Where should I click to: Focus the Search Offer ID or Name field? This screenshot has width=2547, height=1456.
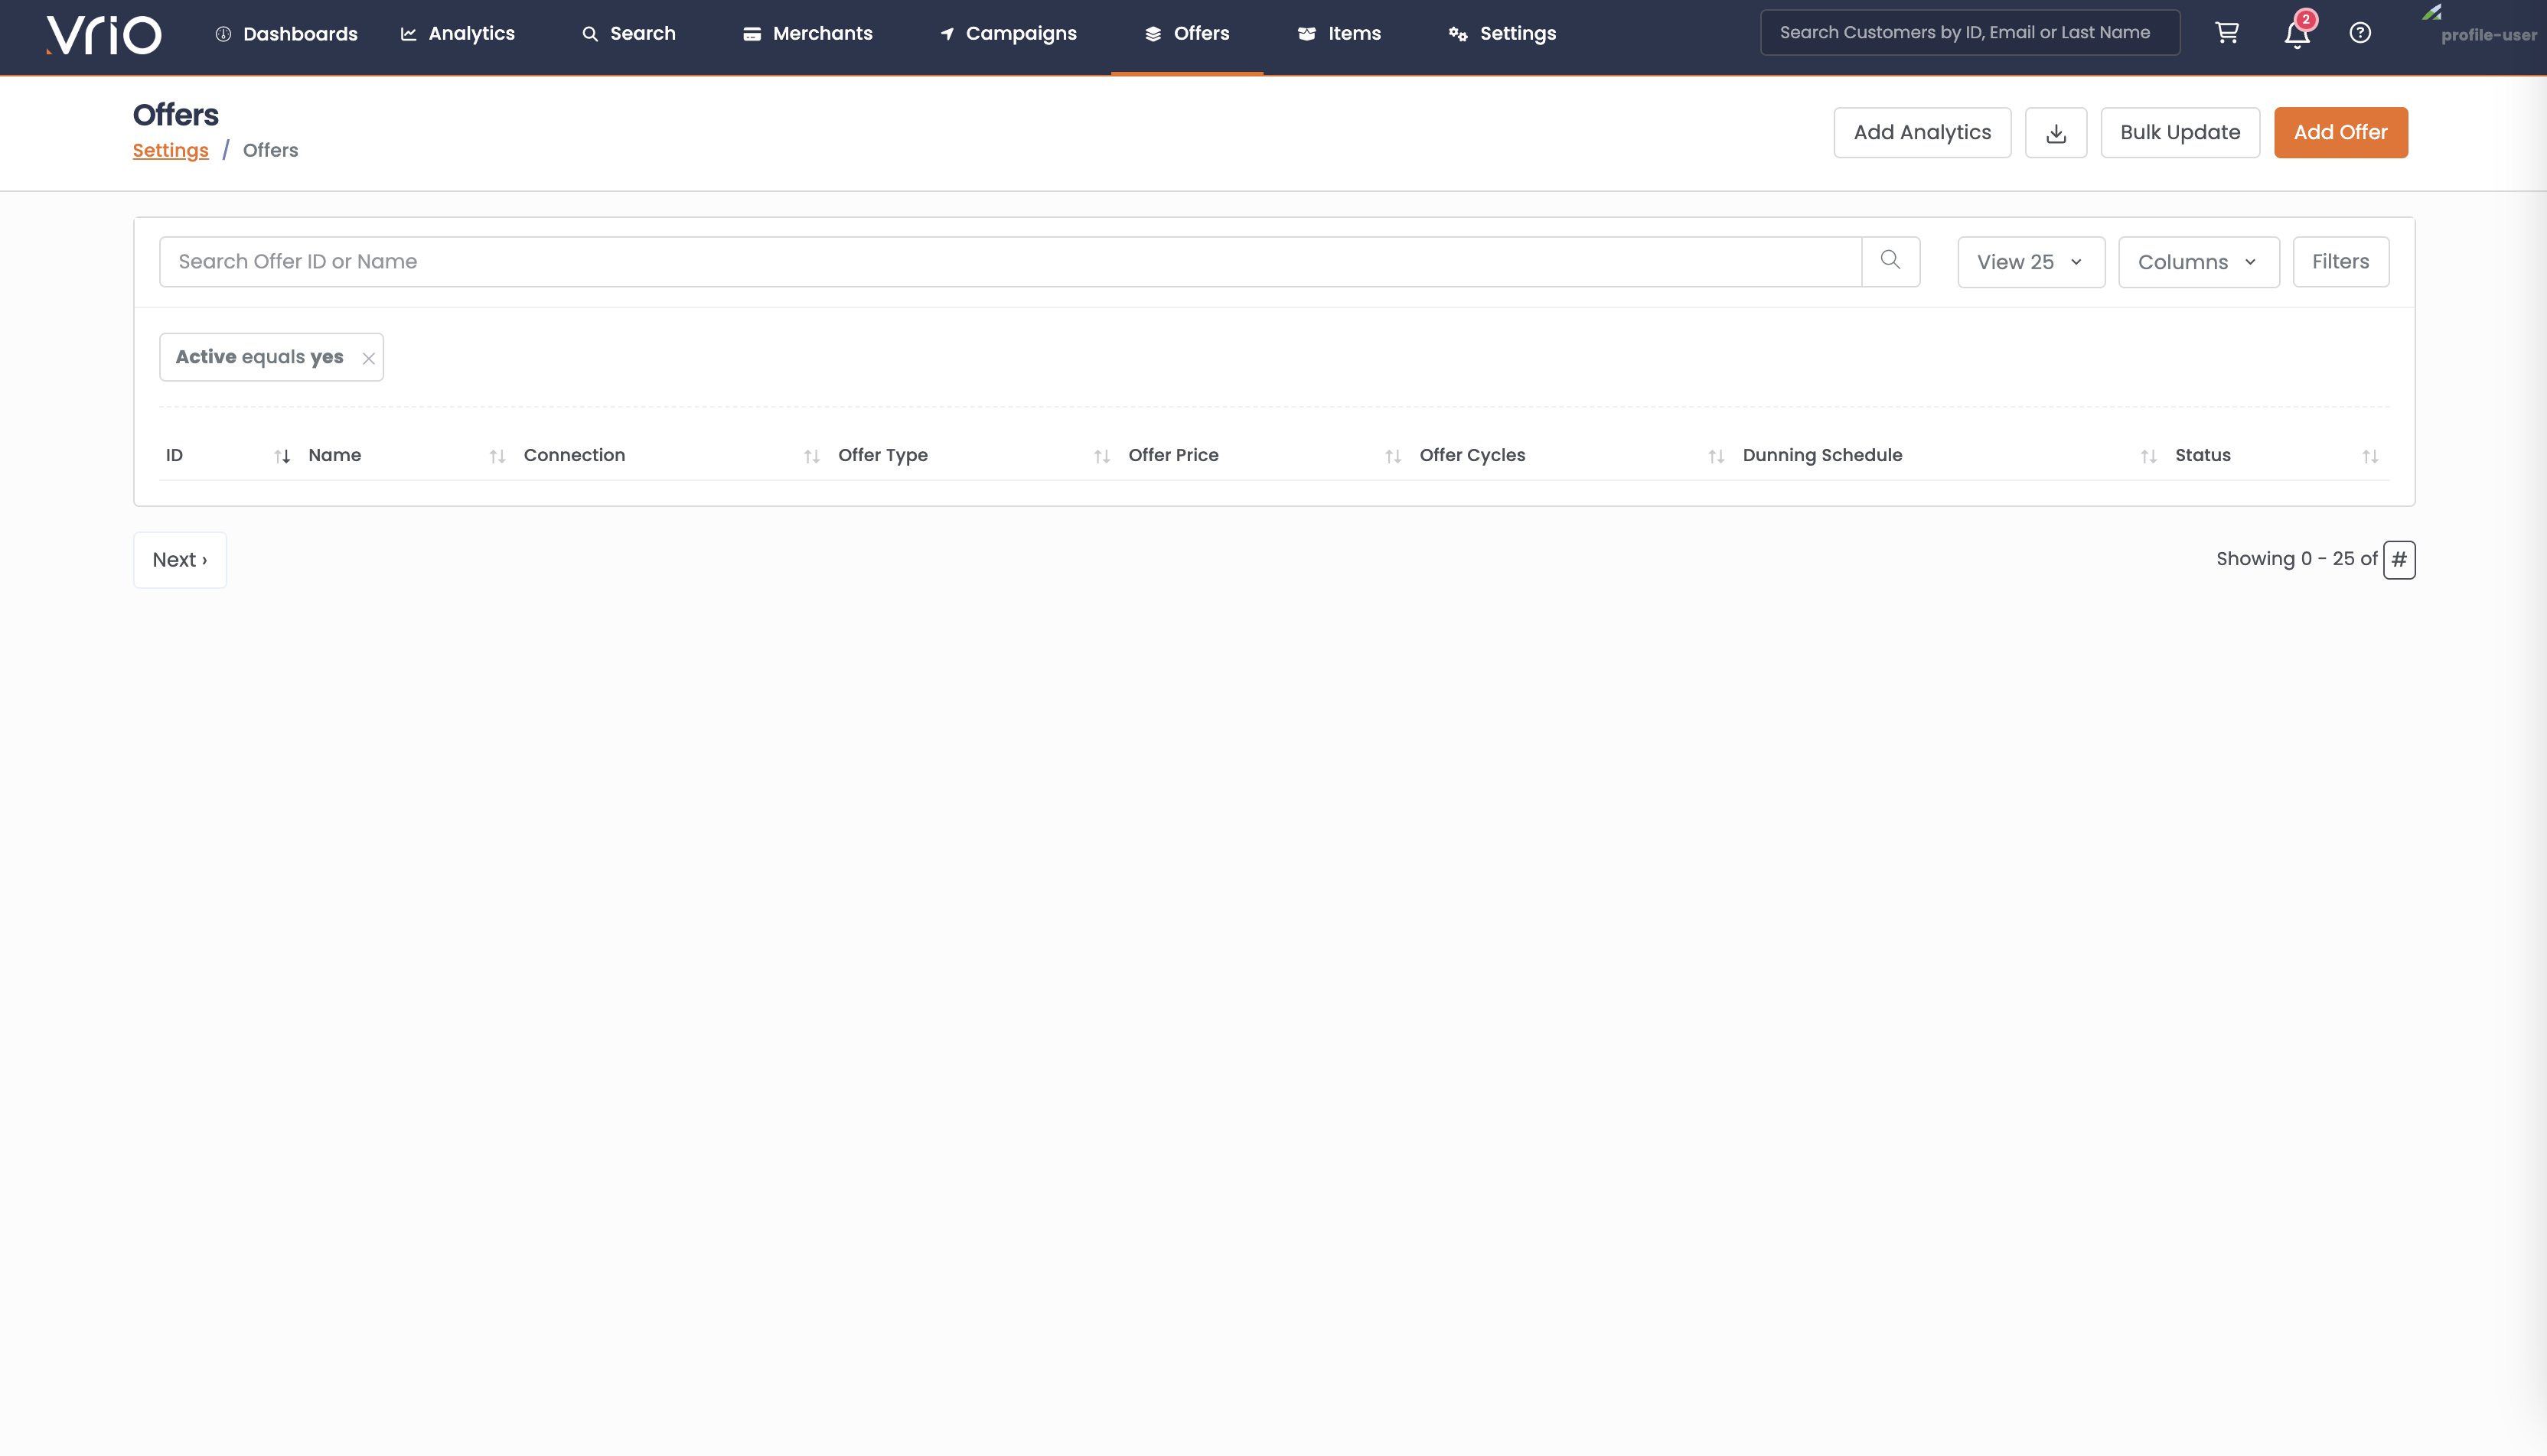[x=1009, y=262]
